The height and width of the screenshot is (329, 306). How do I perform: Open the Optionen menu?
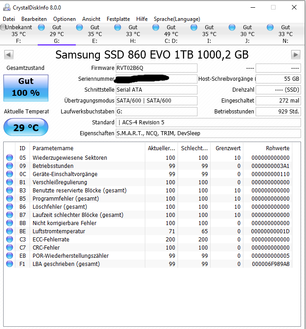(x=64, y=19)
